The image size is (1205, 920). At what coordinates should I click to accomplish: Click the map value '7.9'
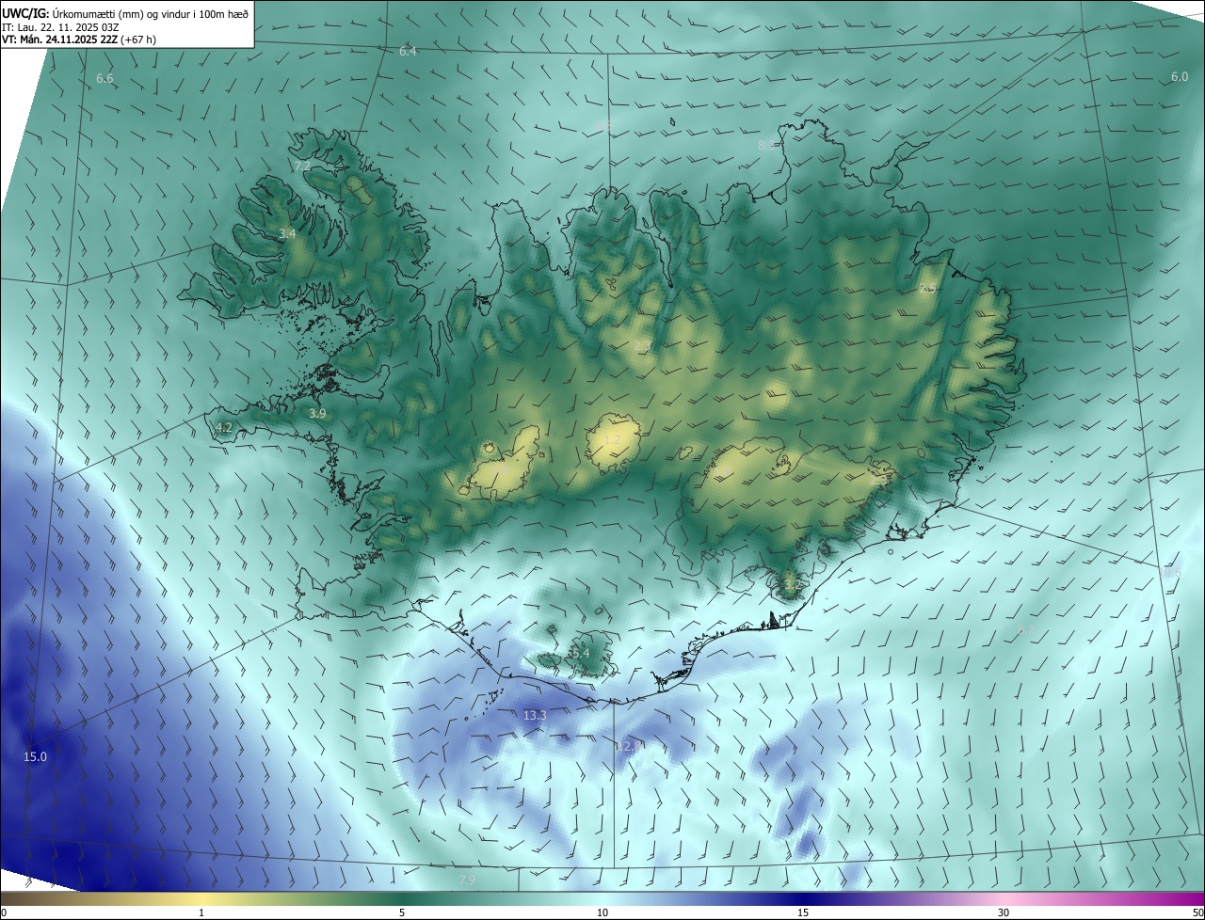pyautogui.click(x=467, y=880)
